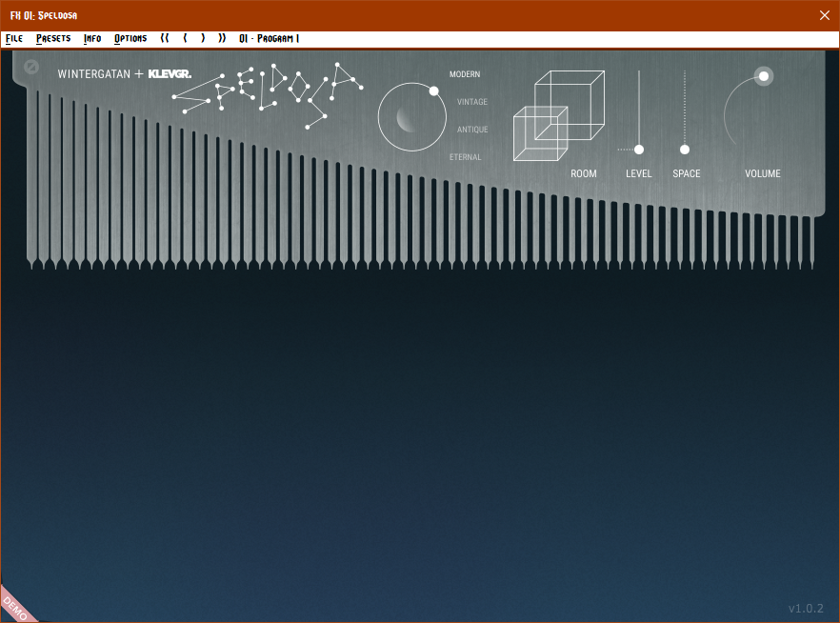The height and width of the screenshot is (623, 840).
Task: Select the Vintage character mode
Action: click(x=471, y=102)
